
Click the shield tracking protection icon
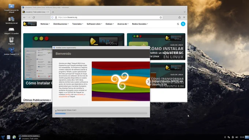pos(52,18)
